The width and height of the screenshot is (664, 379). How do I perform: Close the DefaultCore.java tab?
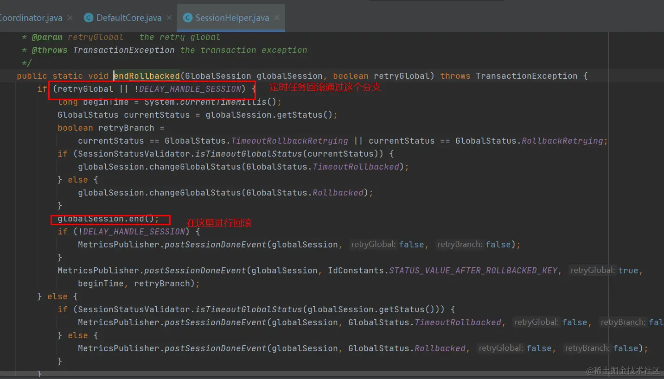click(x=169, y=18)
